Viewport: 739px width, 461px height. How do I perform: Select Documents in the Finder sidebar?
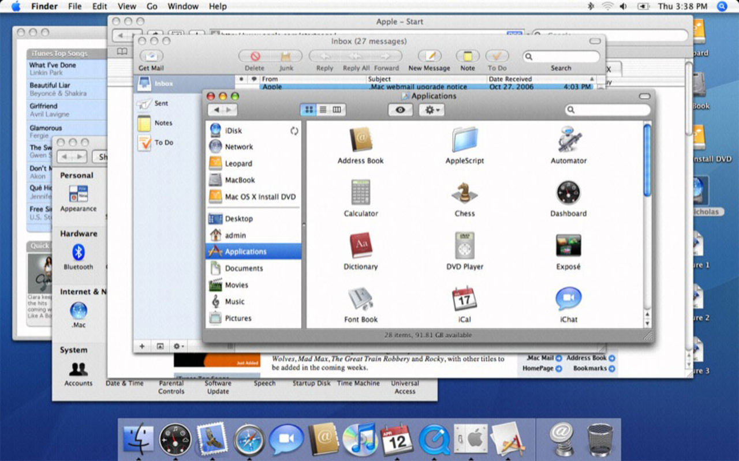244,268
